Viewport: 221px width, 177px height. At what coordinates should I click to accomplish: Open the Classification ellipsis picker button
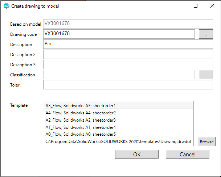(206, 75)
